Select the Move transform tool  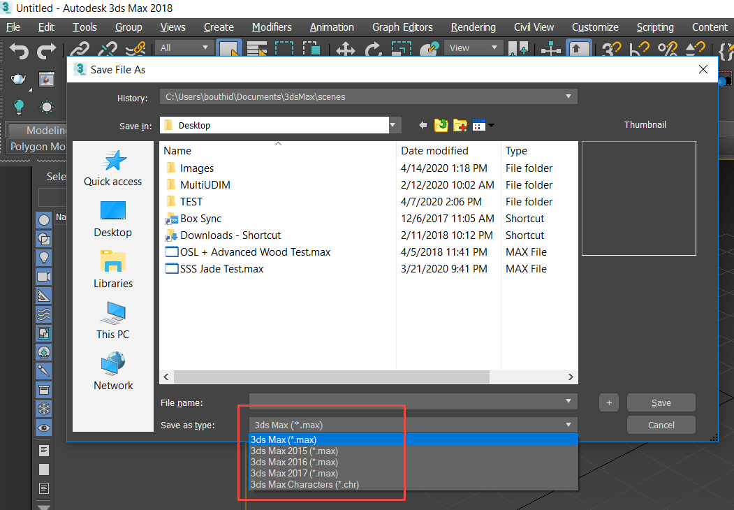click(346, 50)
